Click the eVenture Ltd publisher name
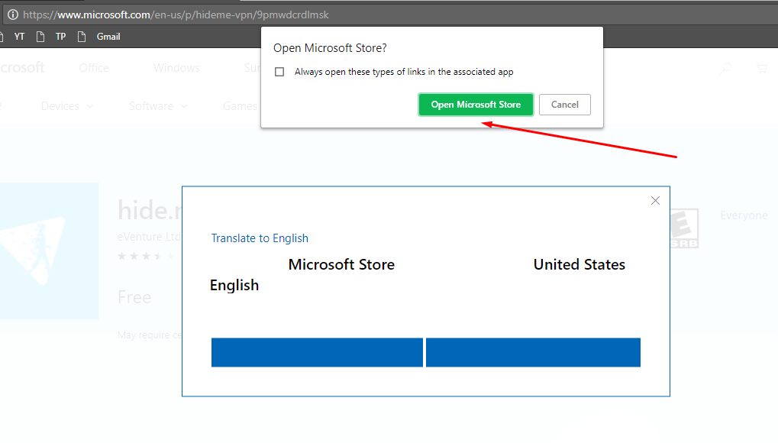This screenshot has width=778, height=443. pos(150,237)
